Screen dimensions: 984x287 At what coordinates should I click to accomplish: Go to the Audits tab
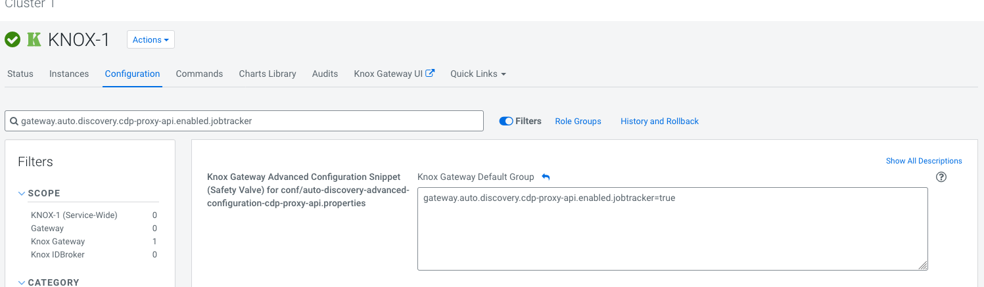[x=325, y=74]
